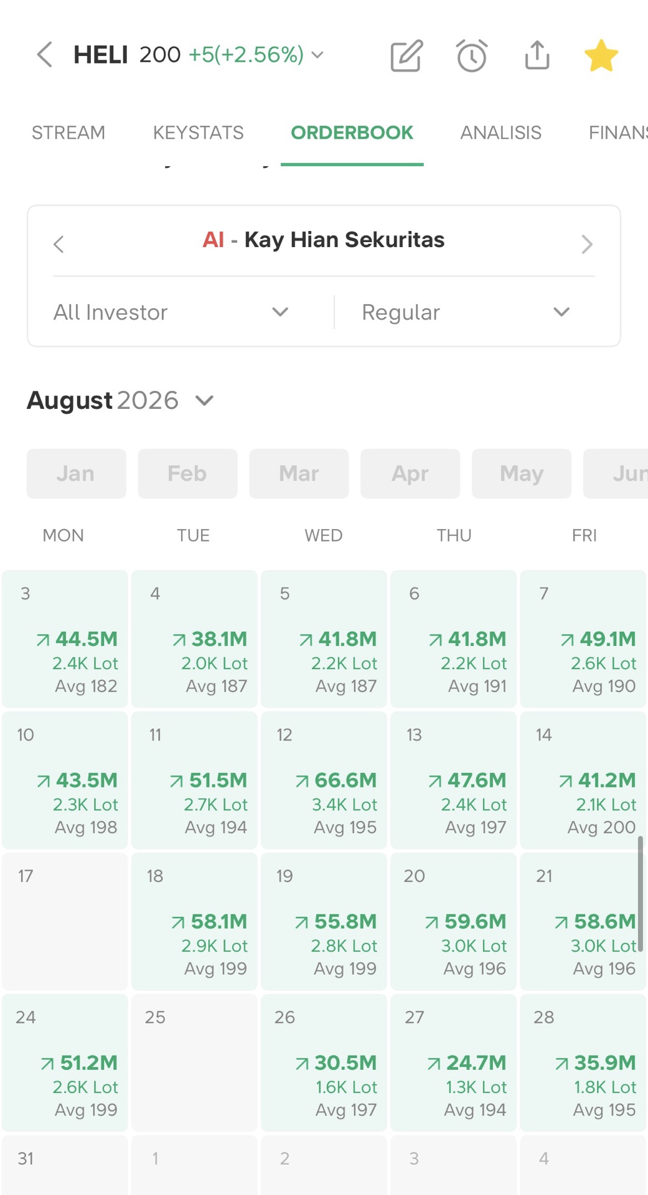Image resolution: width=648 pixels, height=1195 pixels.
Task: Switch to the STREAM tab
Action: 68,133
